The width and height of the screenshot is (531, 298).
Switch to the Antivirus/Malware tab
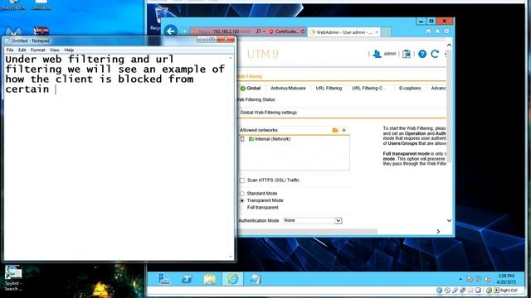click(x=288, y=89)
